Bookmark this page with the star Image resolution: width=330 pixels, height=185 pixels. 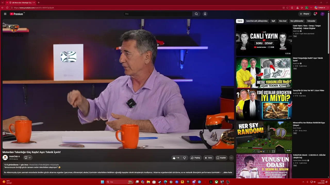click(287, 8)
